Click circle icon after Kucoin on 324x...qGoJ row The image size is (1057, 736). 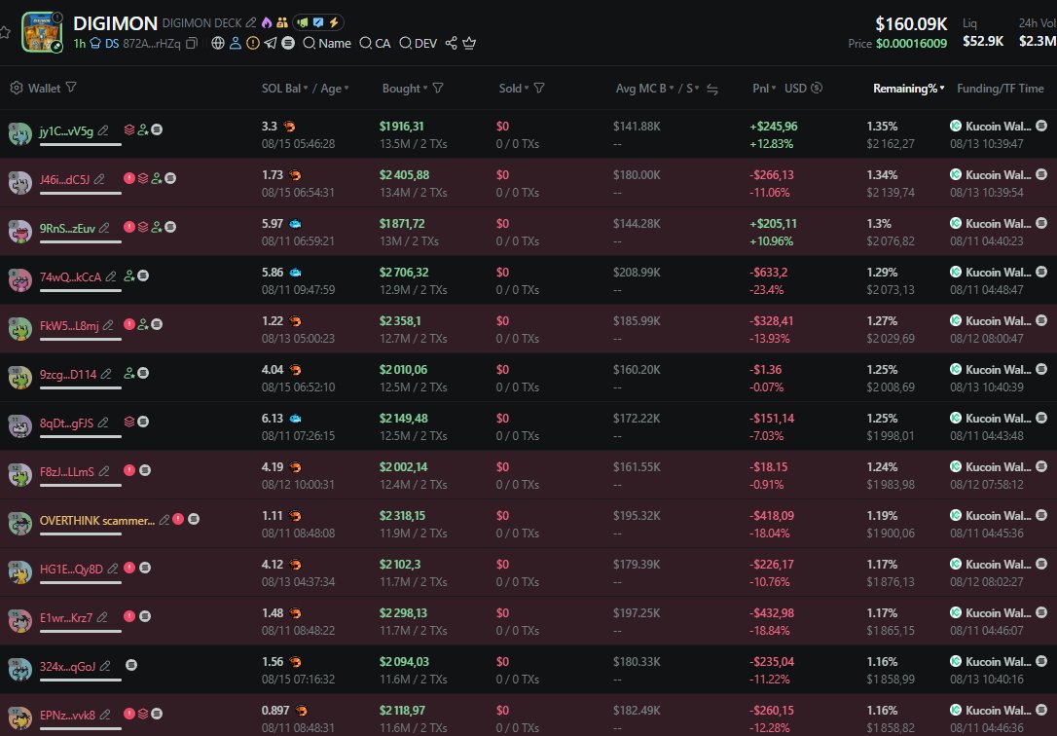pyautogui.click(x=1041, y=661)
